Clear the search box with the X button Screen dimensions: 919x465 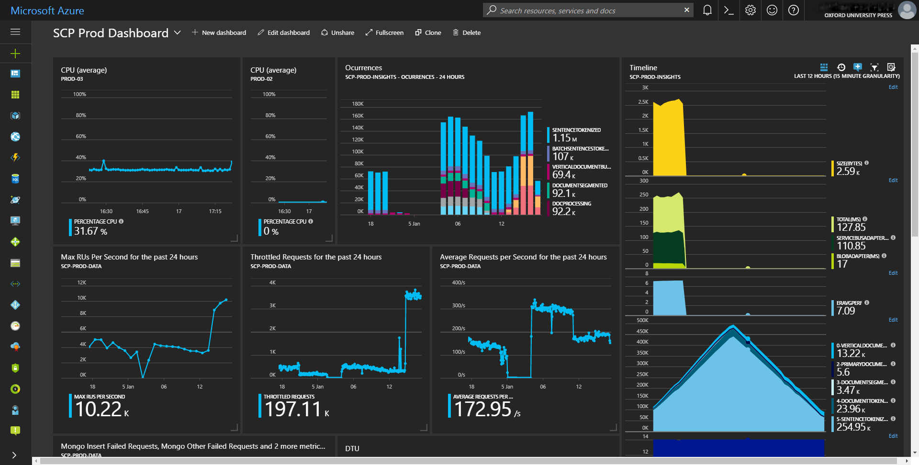coord(687,10)
